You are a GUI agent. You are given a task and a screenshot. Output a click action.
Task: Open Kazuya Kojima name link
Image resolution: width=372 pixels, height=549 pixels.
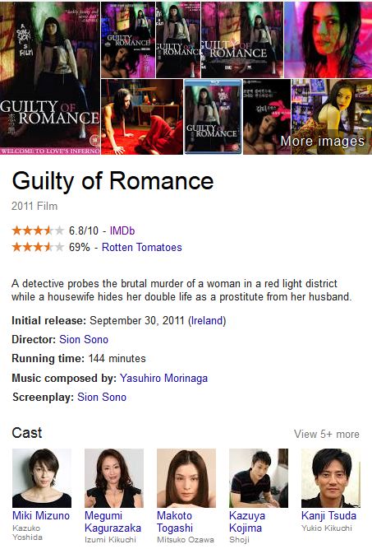click(x=247, y=522)
